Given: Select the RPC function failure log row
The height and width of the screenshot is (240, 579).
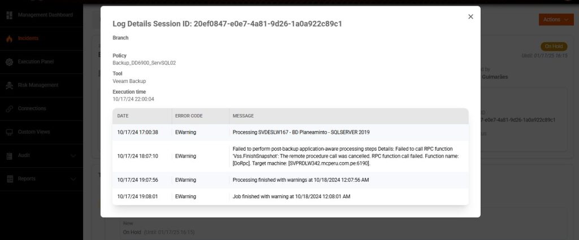Looking at the screenshot, I should tap(345, 156).
